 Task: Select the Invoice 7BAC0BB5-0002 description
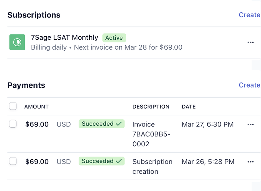click(x=151, y=134)
